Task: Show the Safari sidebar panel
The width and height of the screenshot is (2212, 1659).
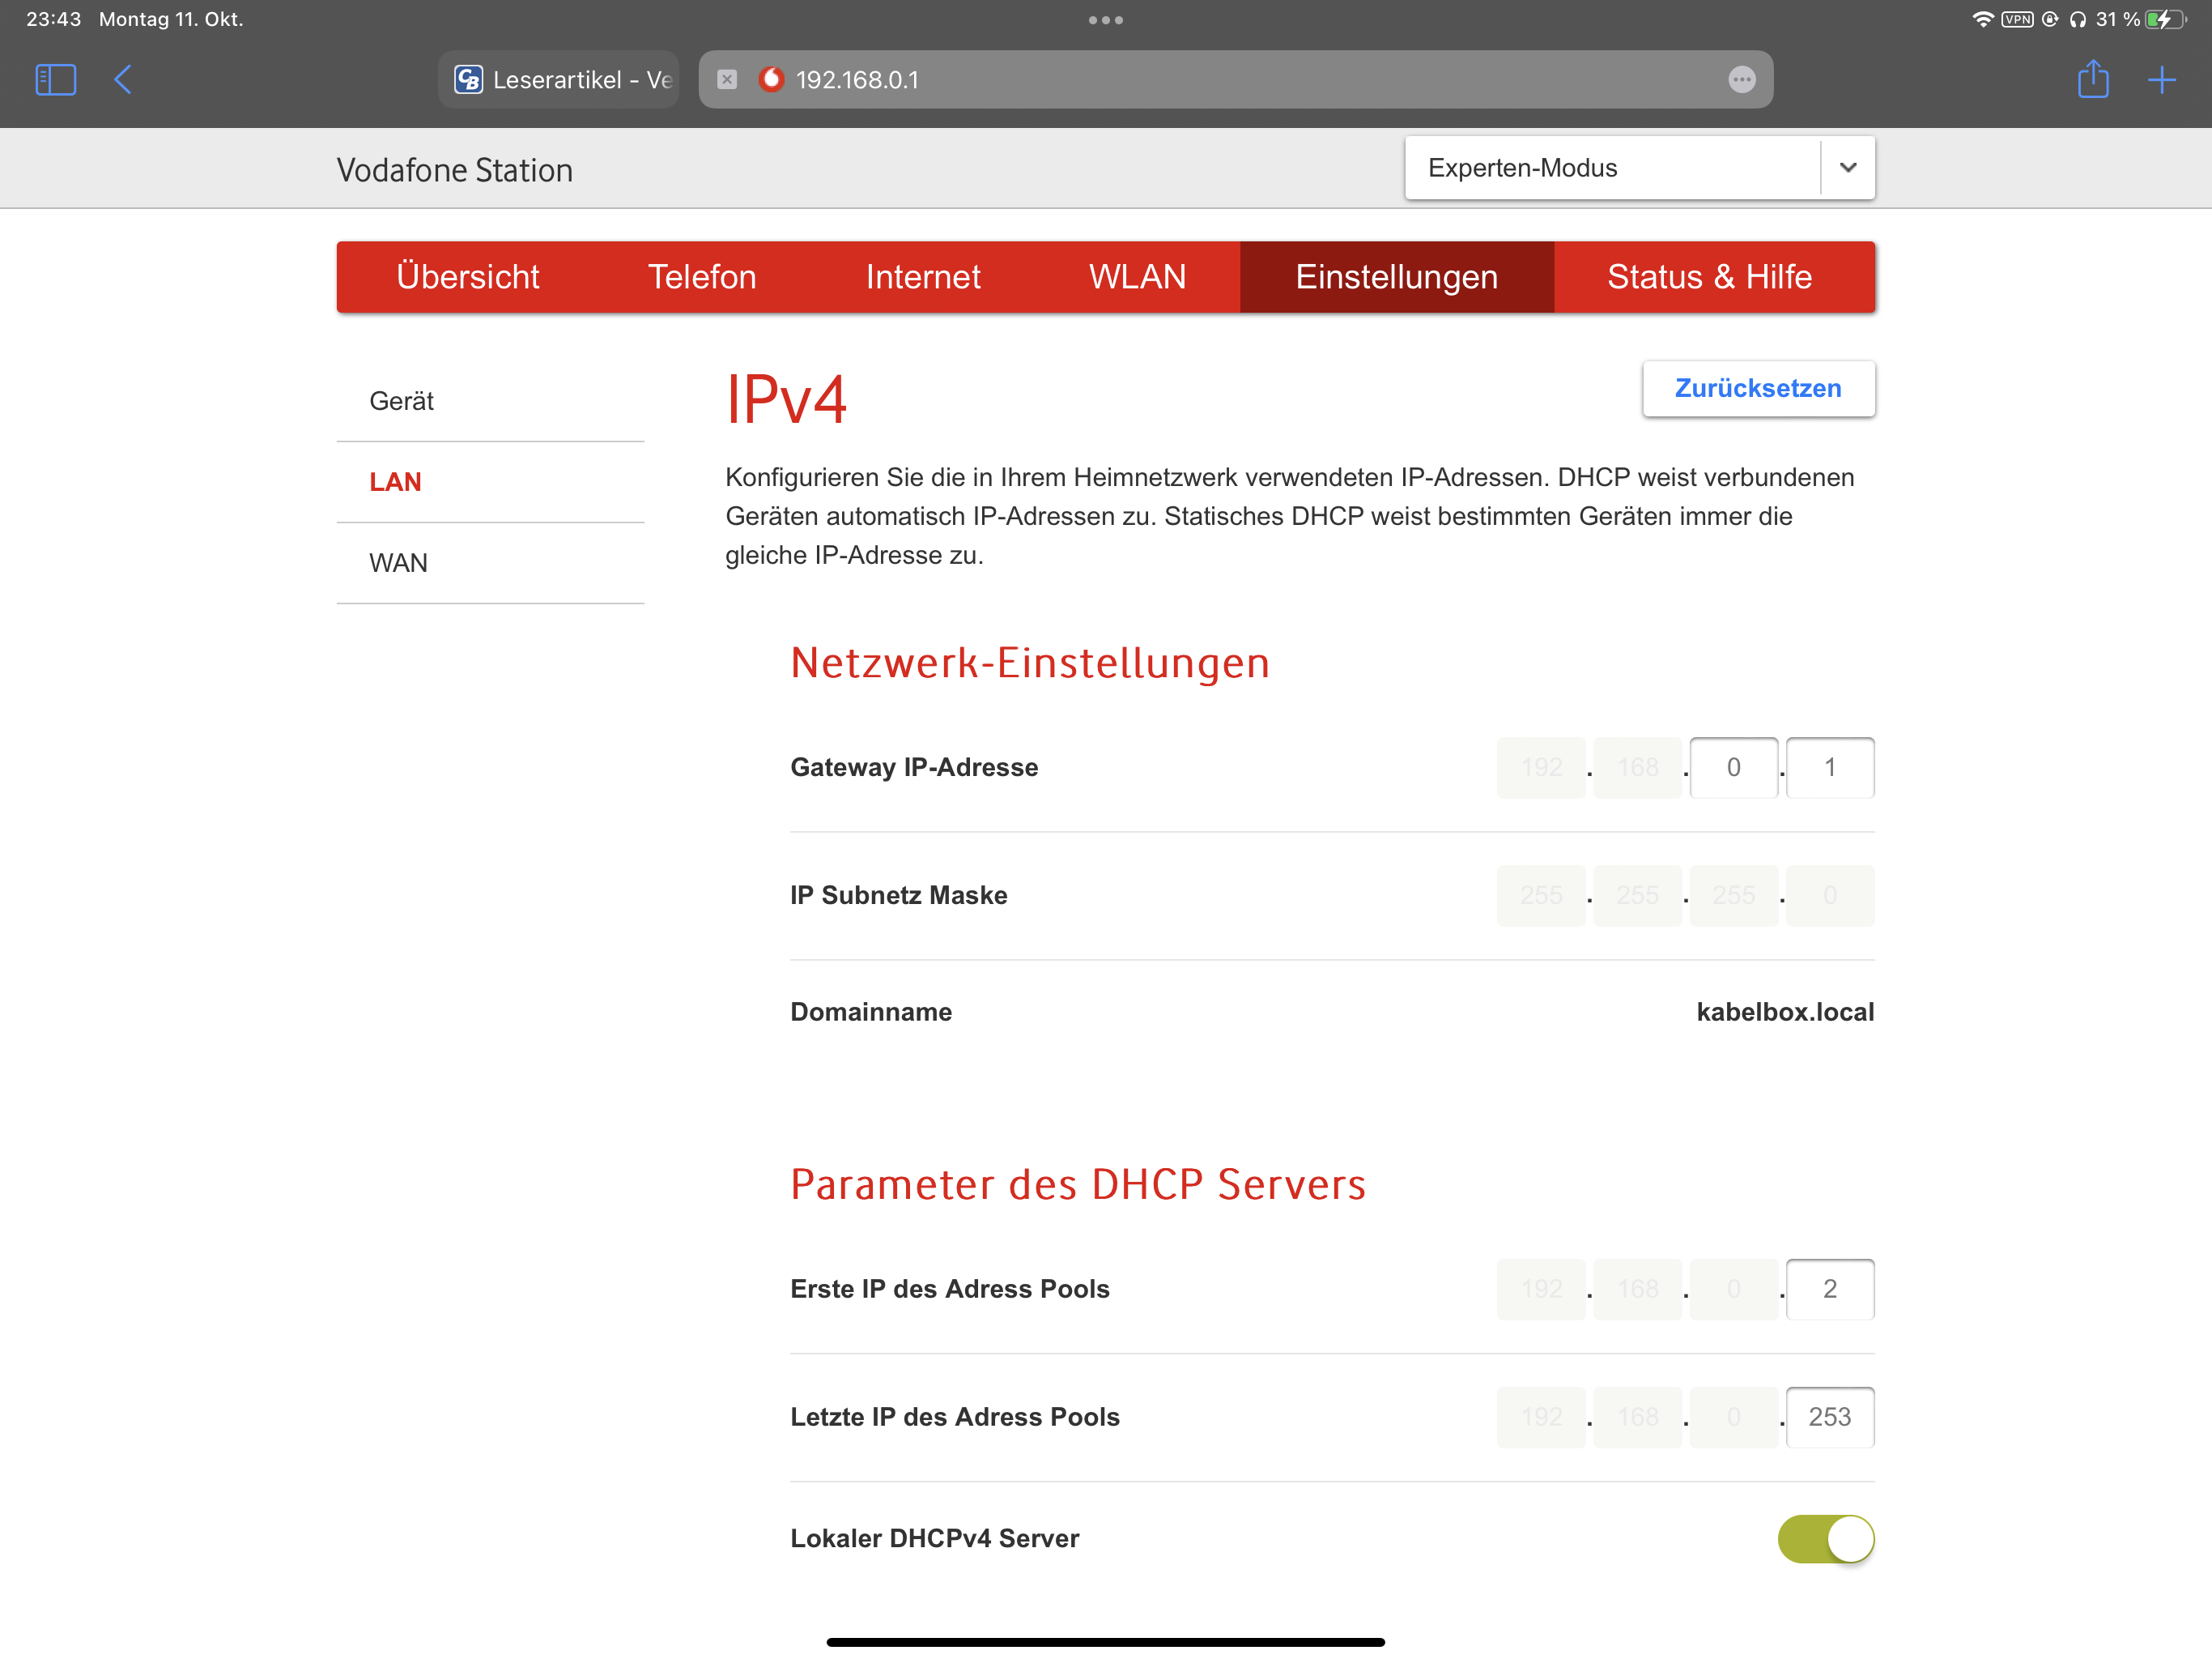Action: coord(56,80)
